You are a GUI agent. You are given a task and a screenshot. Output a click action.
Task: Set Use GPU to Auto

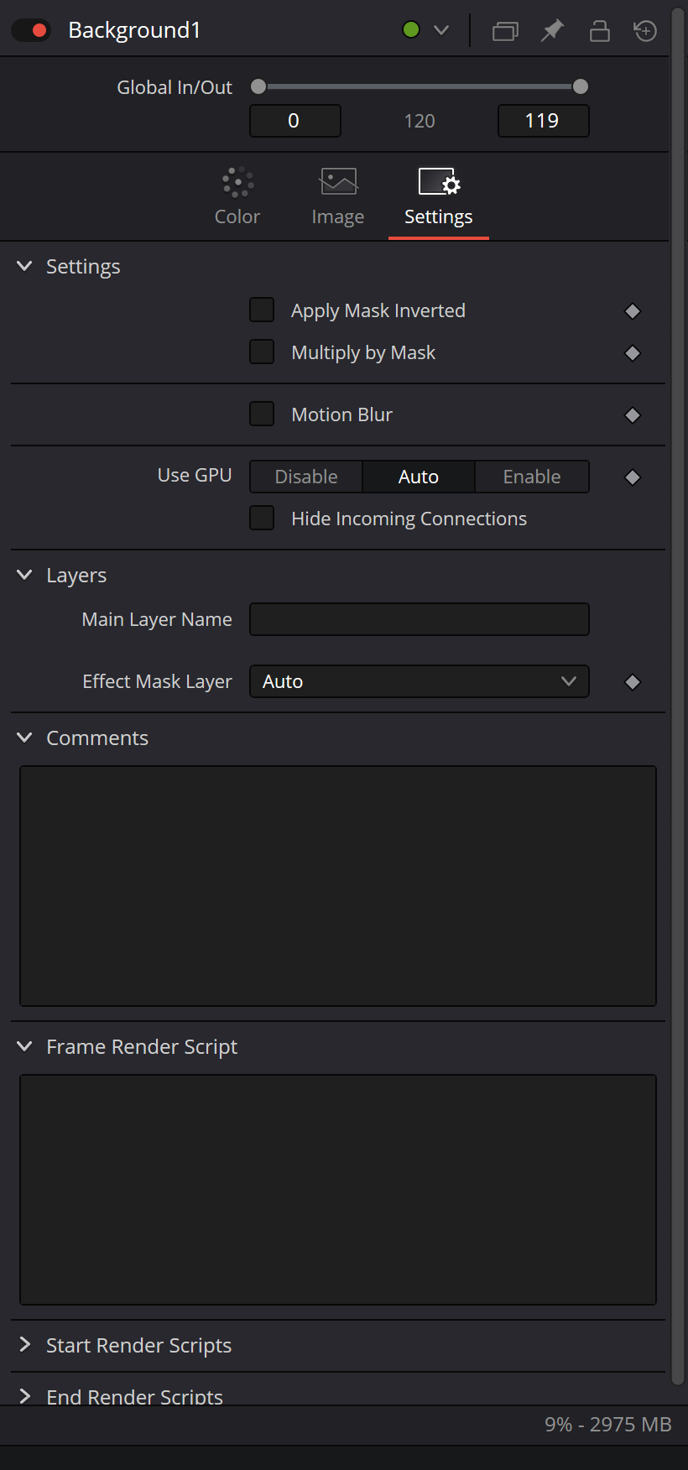tap(419, 477)
